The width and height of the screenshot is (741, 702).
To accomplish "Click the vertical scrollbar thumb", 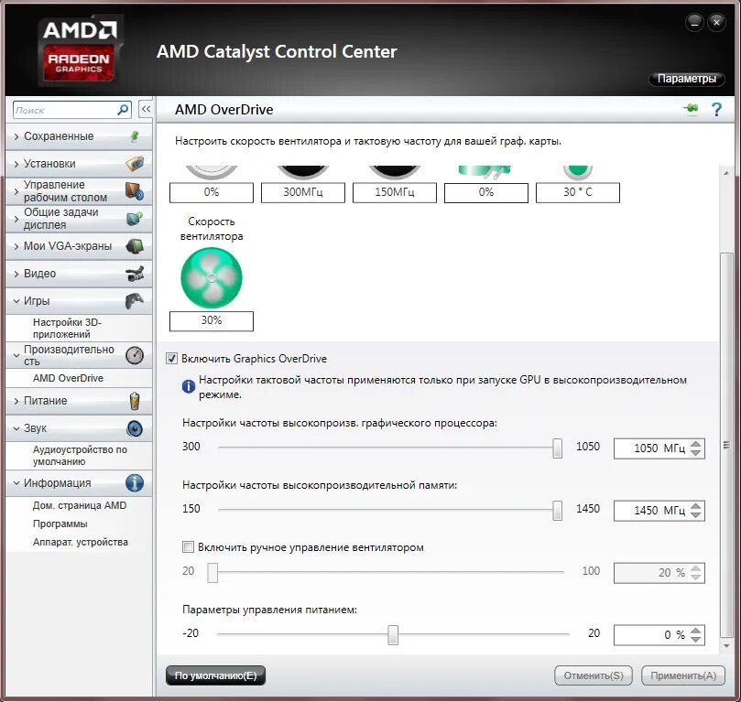I will (726, 445).
